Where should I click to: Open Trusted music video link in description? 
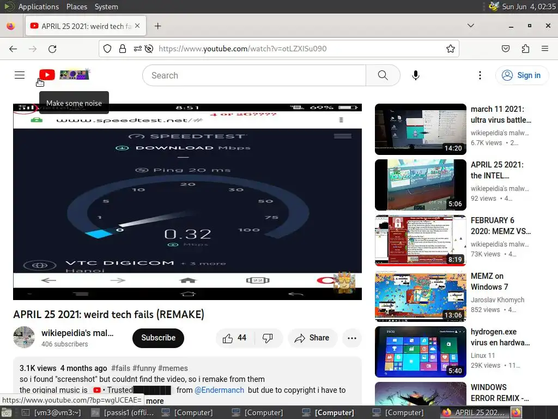pyautogui.click(x=132, y=390)
